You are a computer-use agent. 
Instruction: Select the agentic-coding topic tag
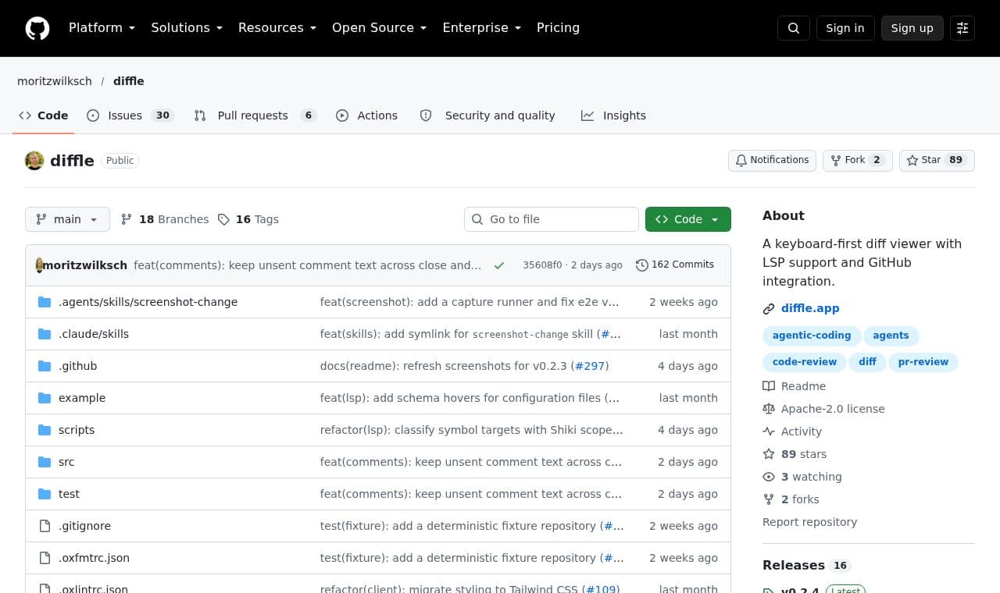tap(812, 336)
